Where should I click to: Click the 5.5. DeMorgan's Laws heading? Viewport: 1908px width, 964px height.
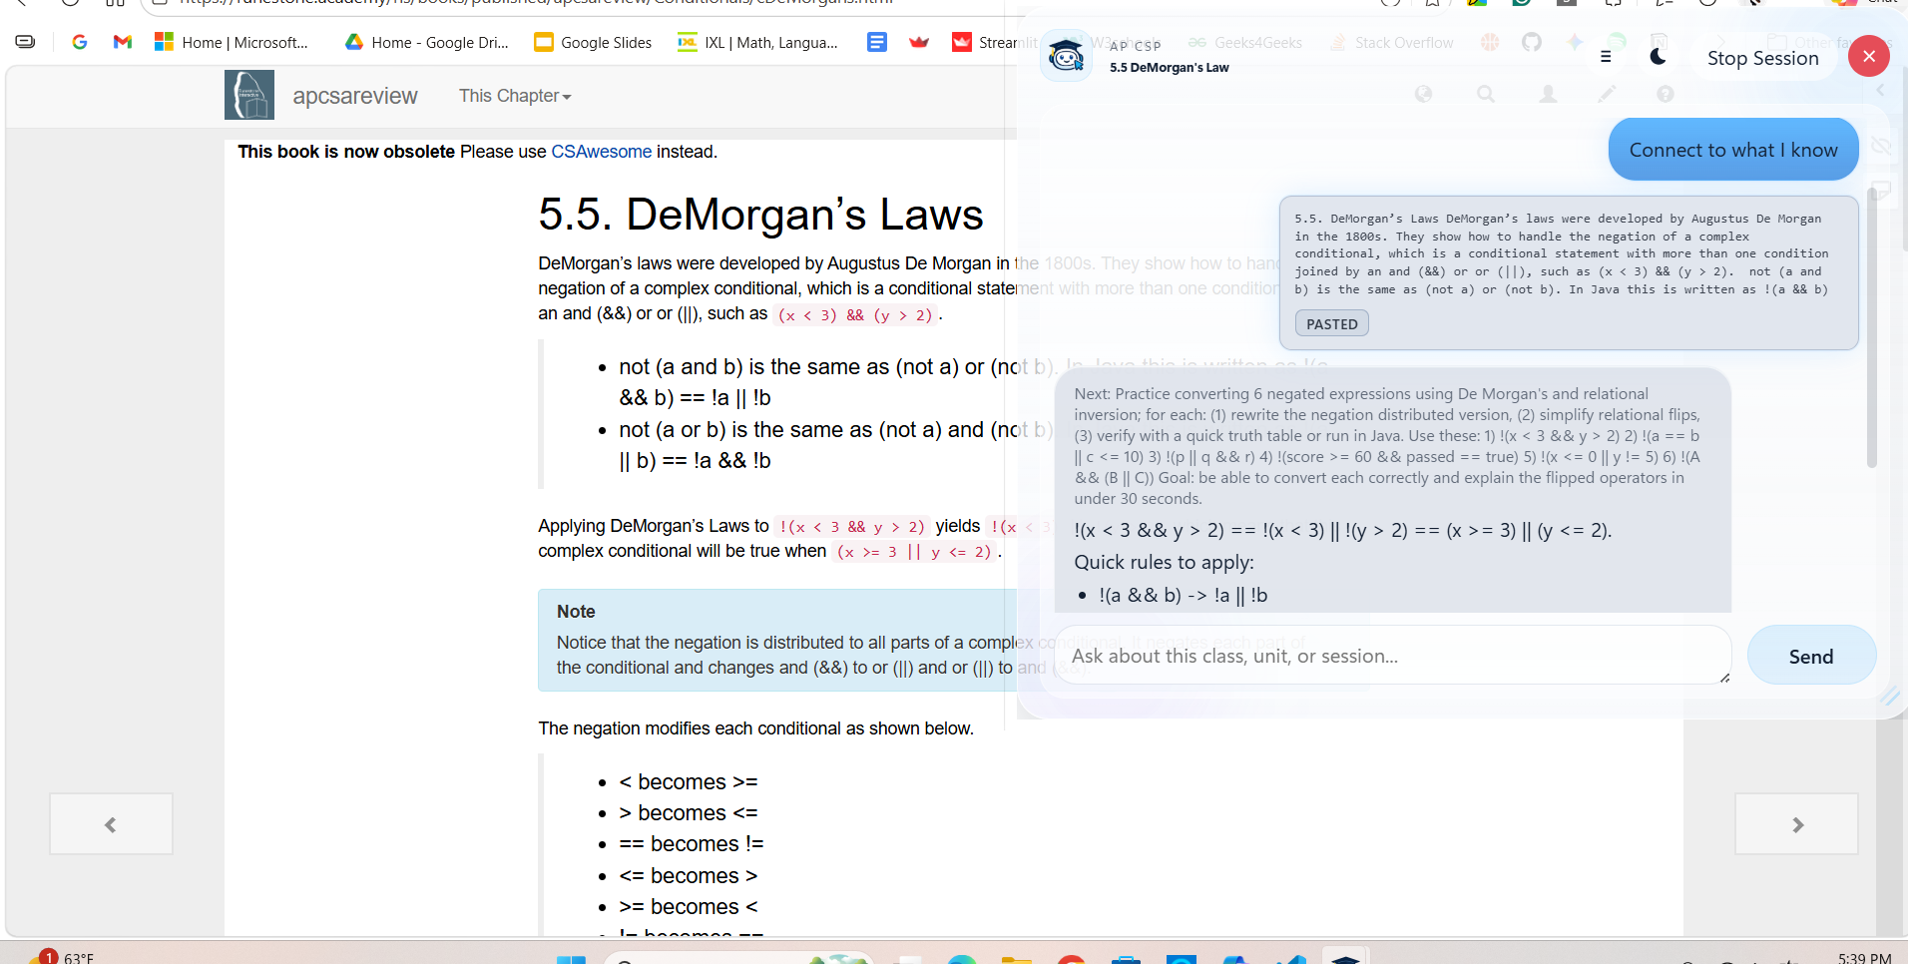pyautogui.click(x=760, y=215)
